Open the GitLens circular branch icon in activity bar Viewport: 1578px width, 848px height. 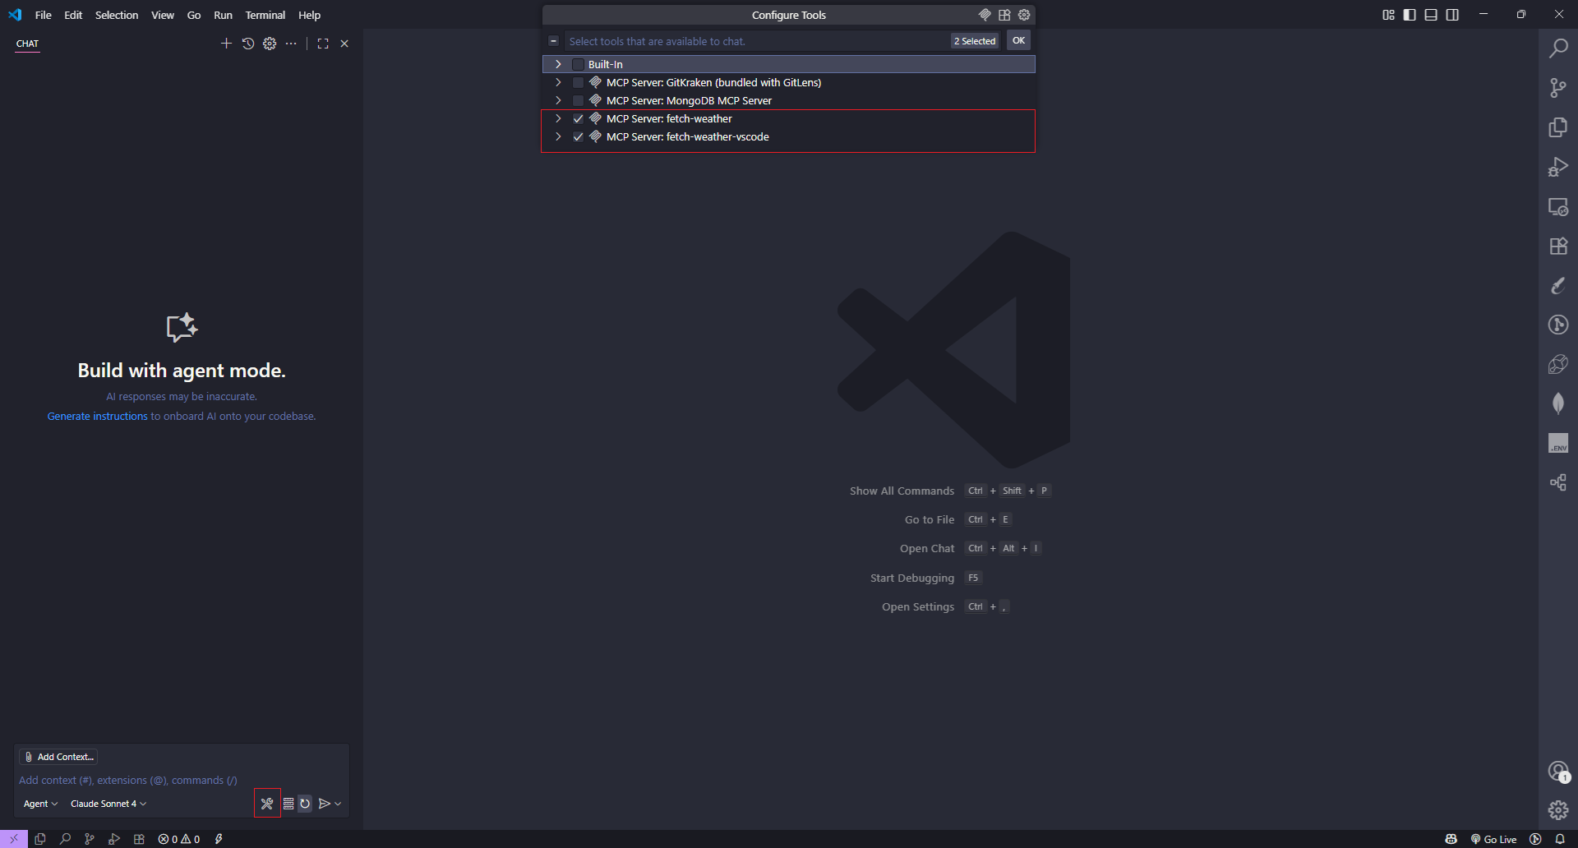pos(1558,325)
